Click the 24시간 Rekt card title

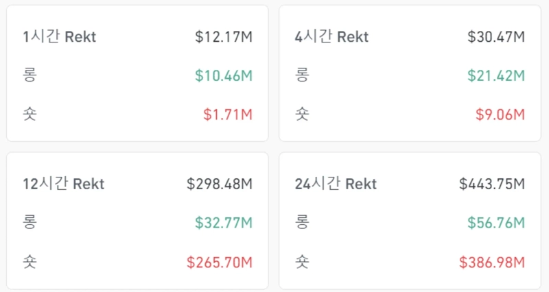tap(336, 184)
